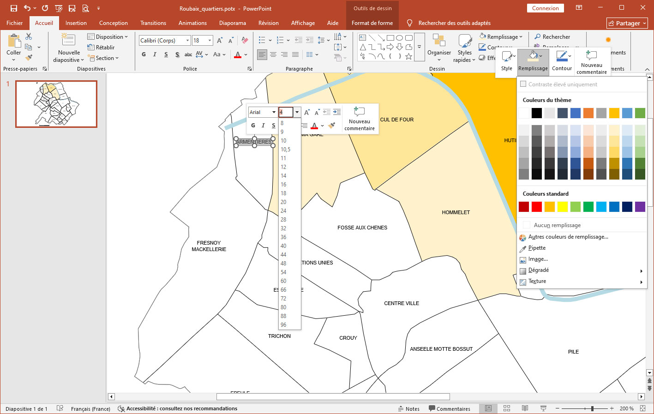Open the Insertion ribbon tab

coord(76,23)
